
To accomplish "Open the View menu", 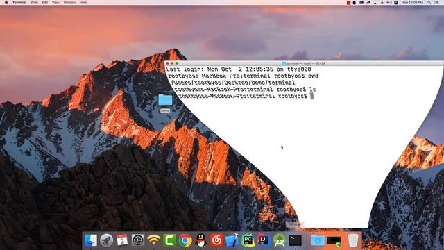I will click(55, 3).
